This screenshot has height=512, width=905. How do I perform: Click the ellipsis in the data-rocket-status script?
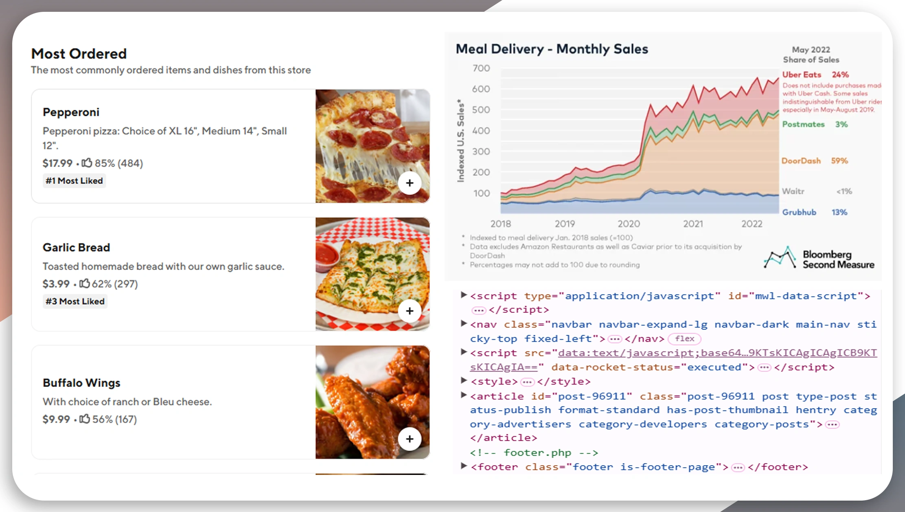pyautogui.click(x=764, y=368)
